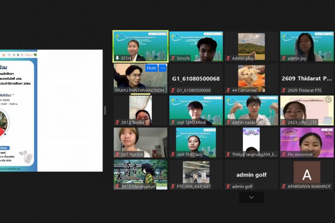The height and width of the screenshot is (223, 335).
Task: Click muted mic icon on 267 Natcha
Action: click(117, 154)
